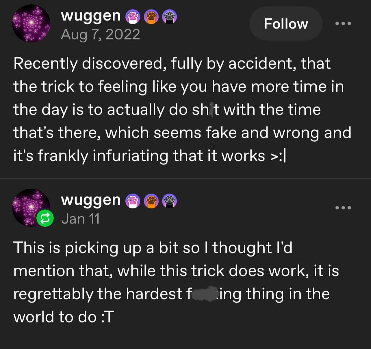Tap the orange paw badge on the reblog

point(151,201)
